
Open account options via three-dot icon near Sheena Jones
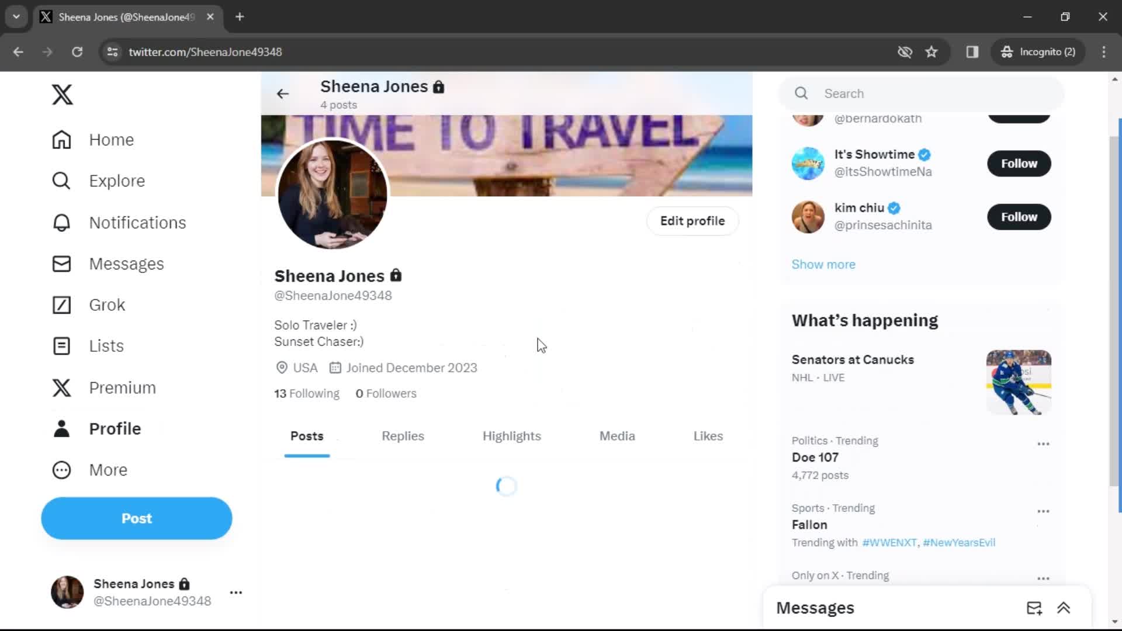pos(236,592)
